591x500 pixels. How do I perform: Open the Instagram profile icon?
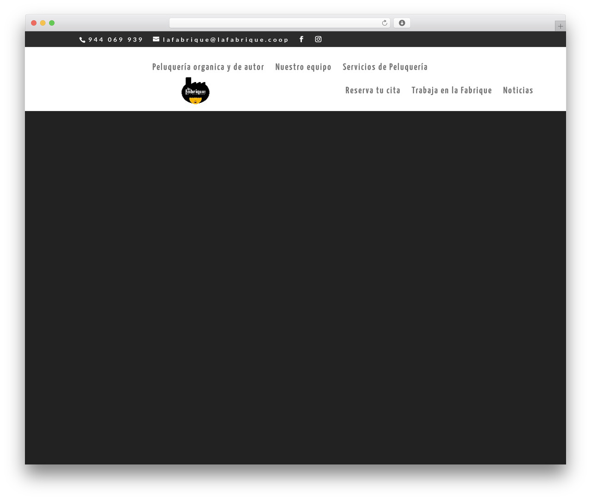pos(318,39)
